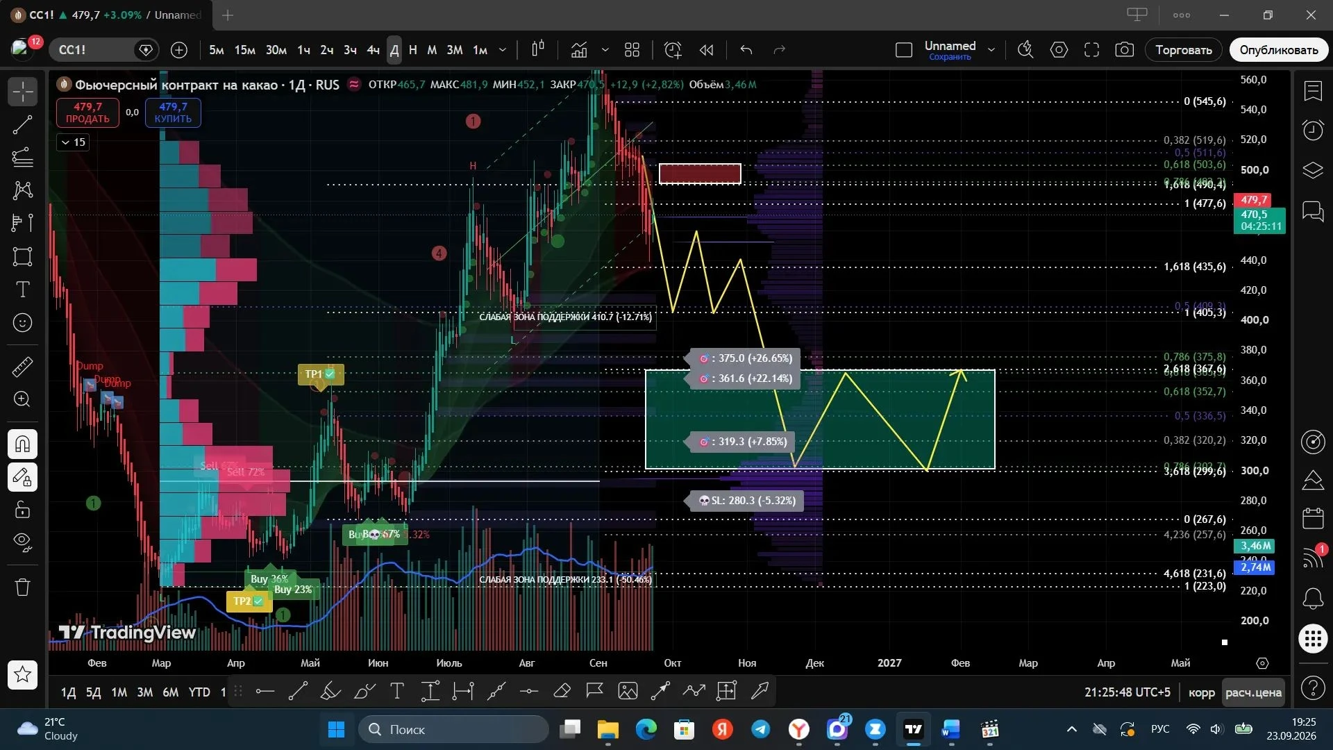Screen dimensions: 1333x750
Task: Click the ПРОДАТЬ 479,7 button
Action: click(87, 112)
